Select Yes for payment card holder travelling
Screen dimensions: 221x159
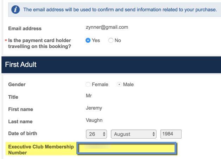pos(88,40)
